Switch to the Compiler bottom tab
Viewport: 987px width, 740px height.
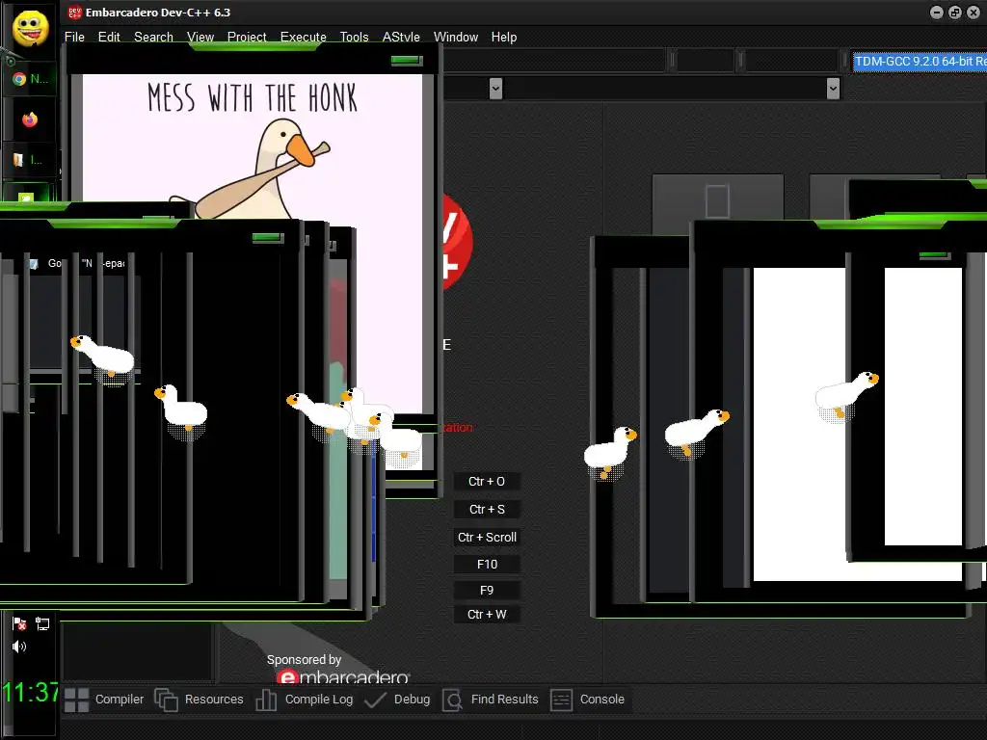[x=104, y=700]
